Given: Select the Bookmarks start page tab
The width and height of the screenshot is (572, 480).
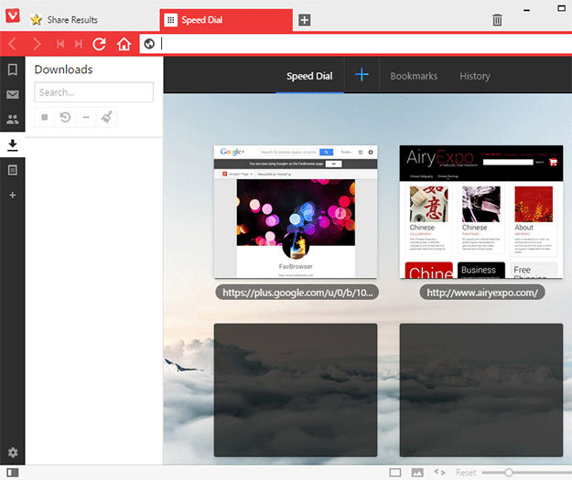Looking at the screenshot, I should 414,76.
